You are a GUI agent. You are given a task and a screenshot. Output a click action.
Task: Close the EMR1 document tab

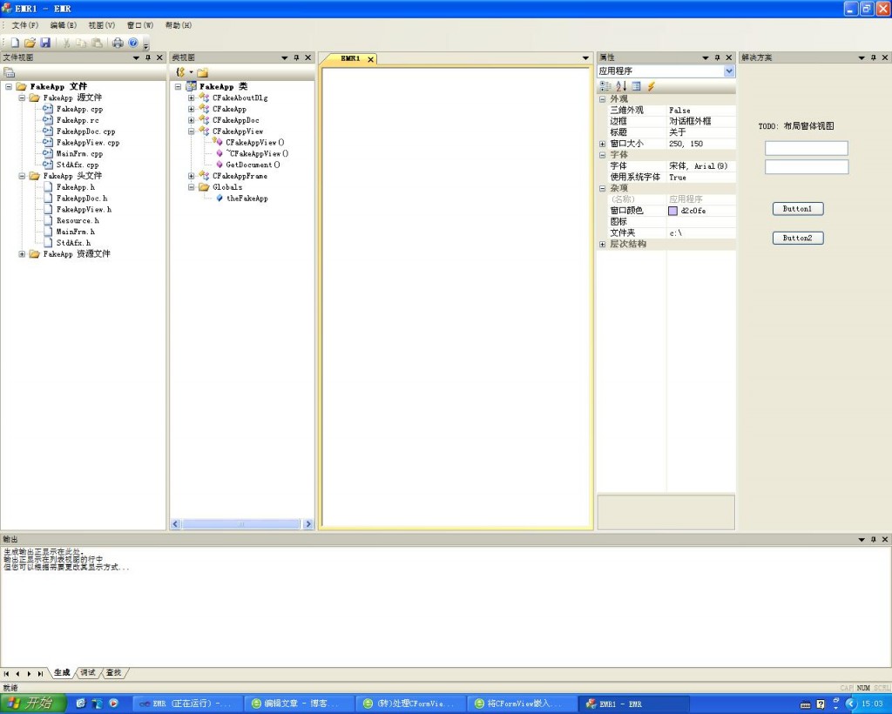[370, 59]
